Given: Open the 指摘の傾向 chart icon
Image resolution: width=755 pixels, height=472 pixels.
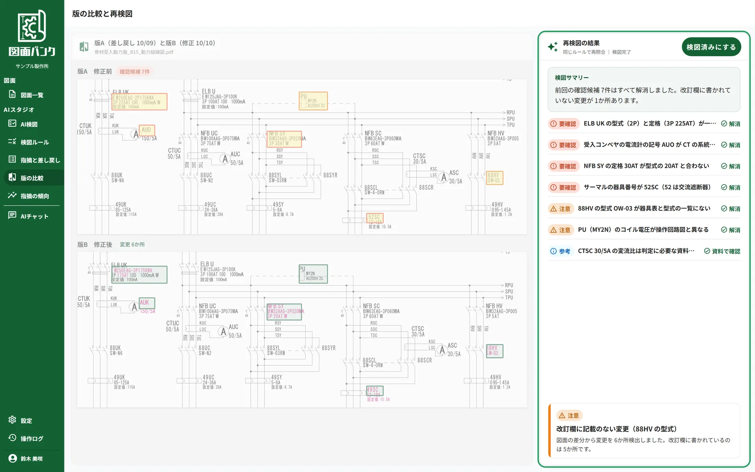Looking at the screenshot, I should click(12, 195).
